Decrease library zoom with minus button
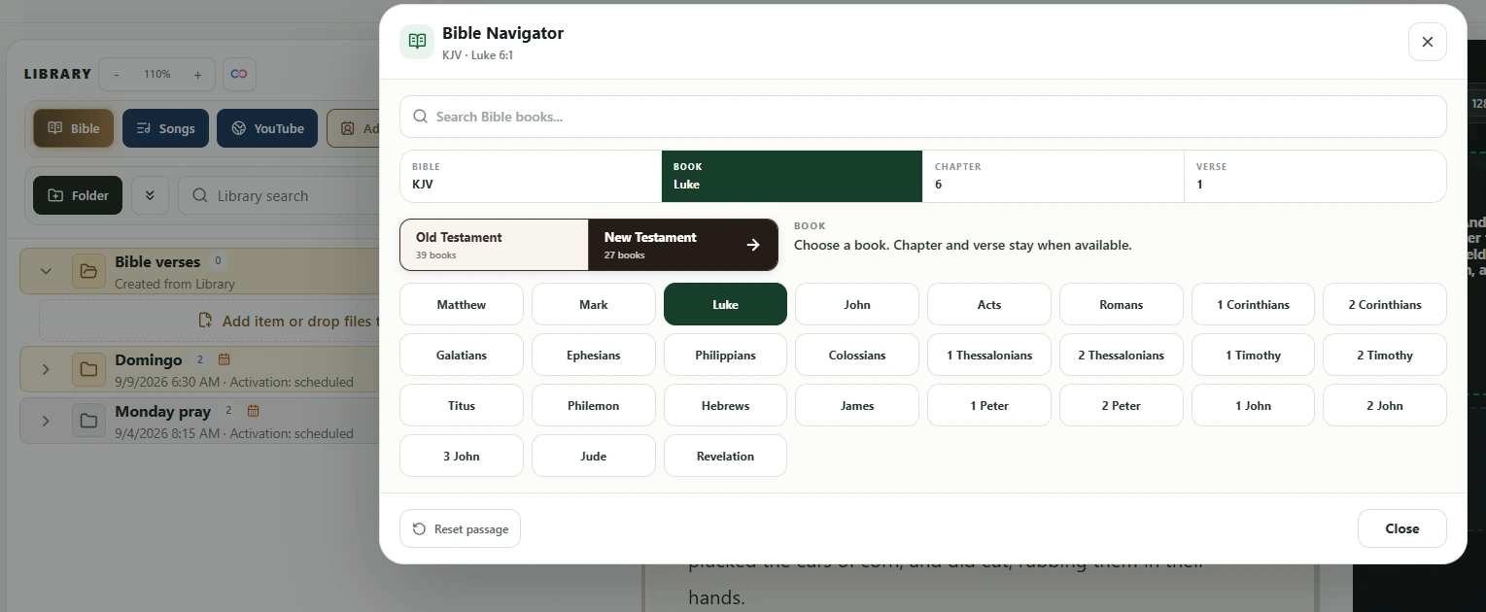Image resolution: width=1486 pixels, height=612 pixels. (117, 74)
